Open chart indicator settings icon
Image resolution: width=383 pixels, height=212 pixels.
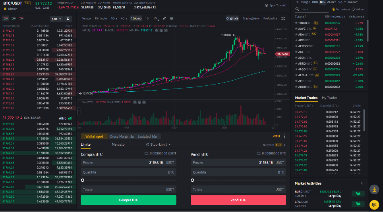coord(172,19)
